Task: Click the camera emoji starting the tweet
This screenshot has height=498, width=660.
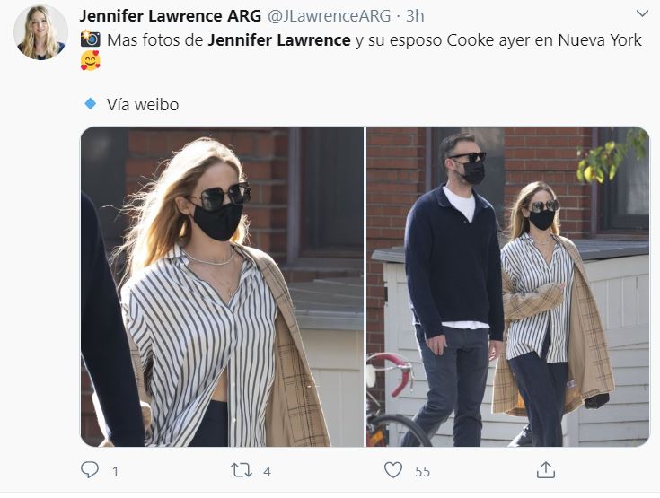Action: point(90,39)
